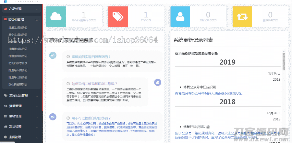Open 批量生成防伪码 submenu item
Screen dimensions: 292x143
tap(18, 28)
